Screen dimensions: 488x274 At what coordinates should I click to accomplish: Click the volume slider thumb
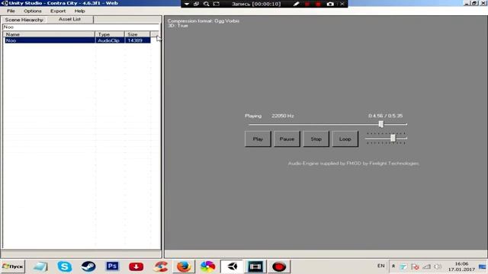point(393,138)
